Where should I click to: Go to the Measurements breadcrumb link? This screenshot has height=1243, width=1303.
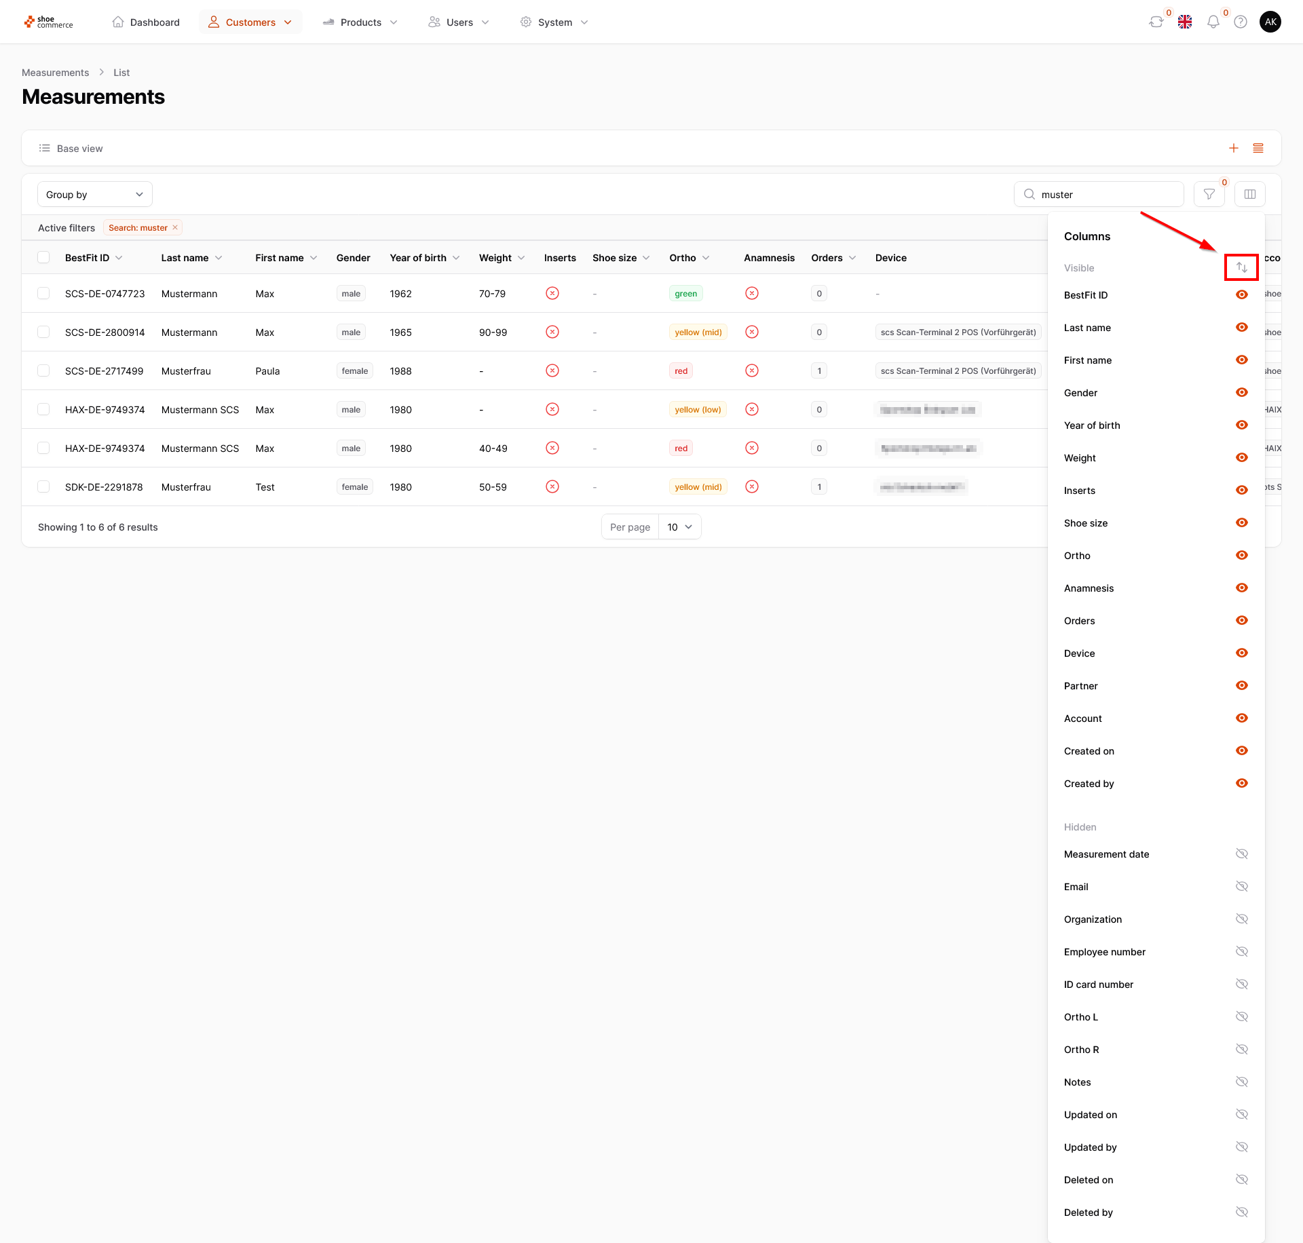point(55,73)
